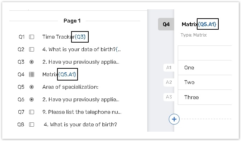Click the text-field icon beside Q7

[x=32, y=112]
